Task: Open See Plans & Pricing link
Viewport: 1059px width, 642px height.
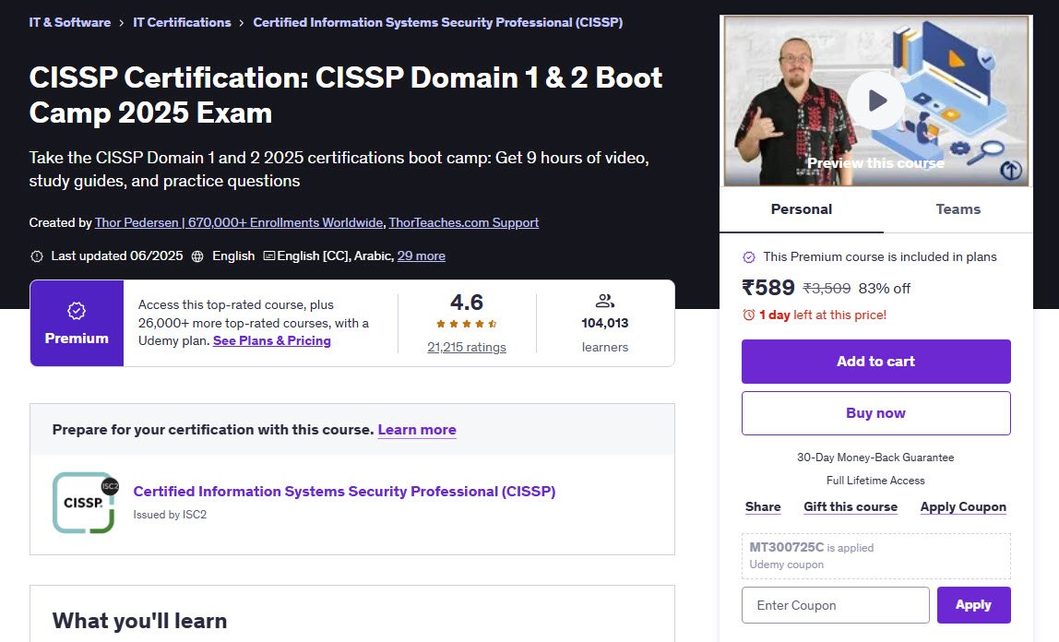Action: click(x=271, y=341)
